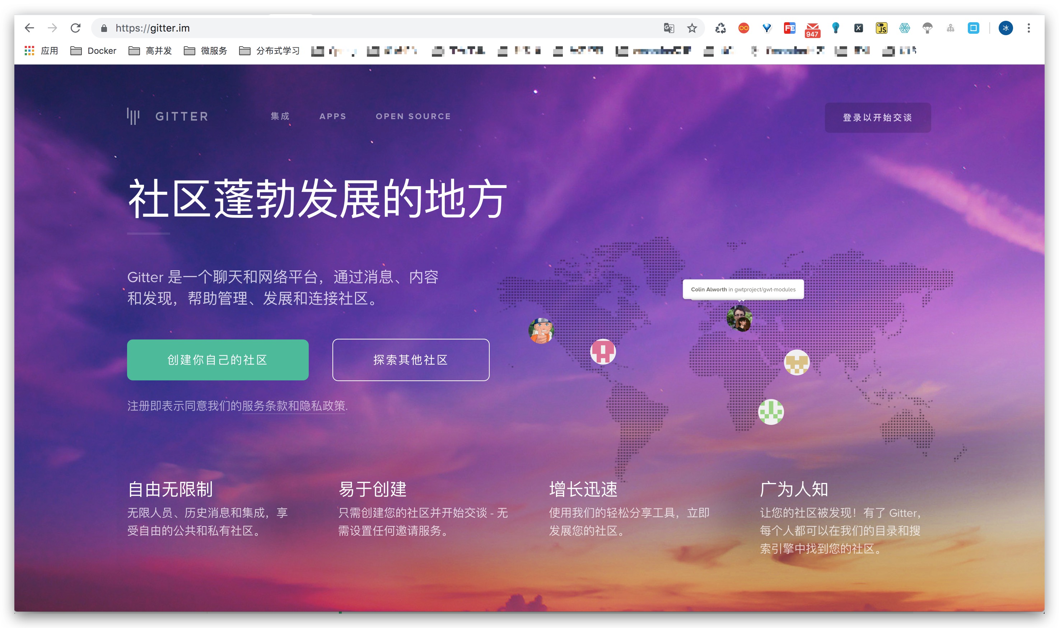Click the 增长迅速 heading
This screenshot has width=1059, height=628.
click(583, 489)
